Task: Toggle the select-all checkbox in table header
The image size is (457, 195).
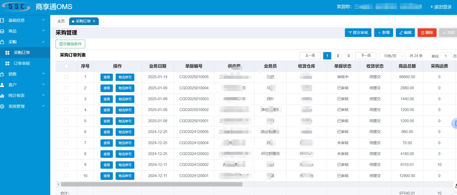Action: (x=66, y=66)
